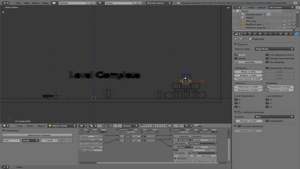Viewport: 300px width, 169px height.
Task: Open the Physics Type dropdown
Action: point(274,49)
